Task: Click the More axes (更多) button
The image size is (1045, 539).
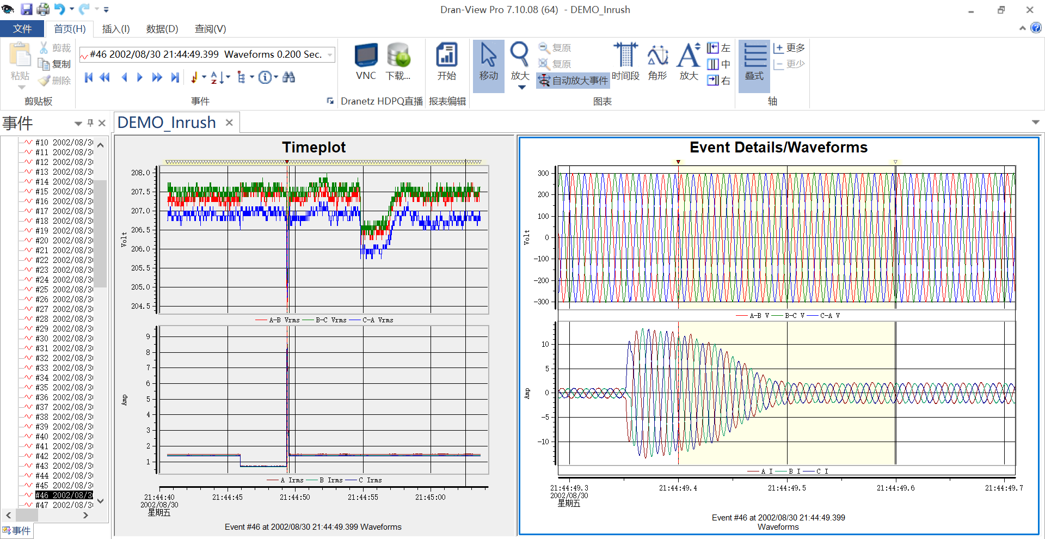Action: pos(789,48)
